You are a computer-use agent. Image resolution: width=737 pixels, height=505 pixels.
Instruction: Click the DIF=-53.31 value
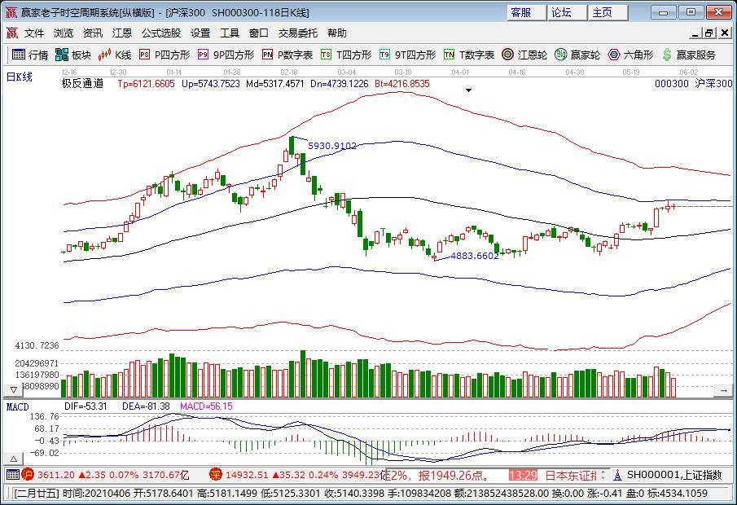86,406
